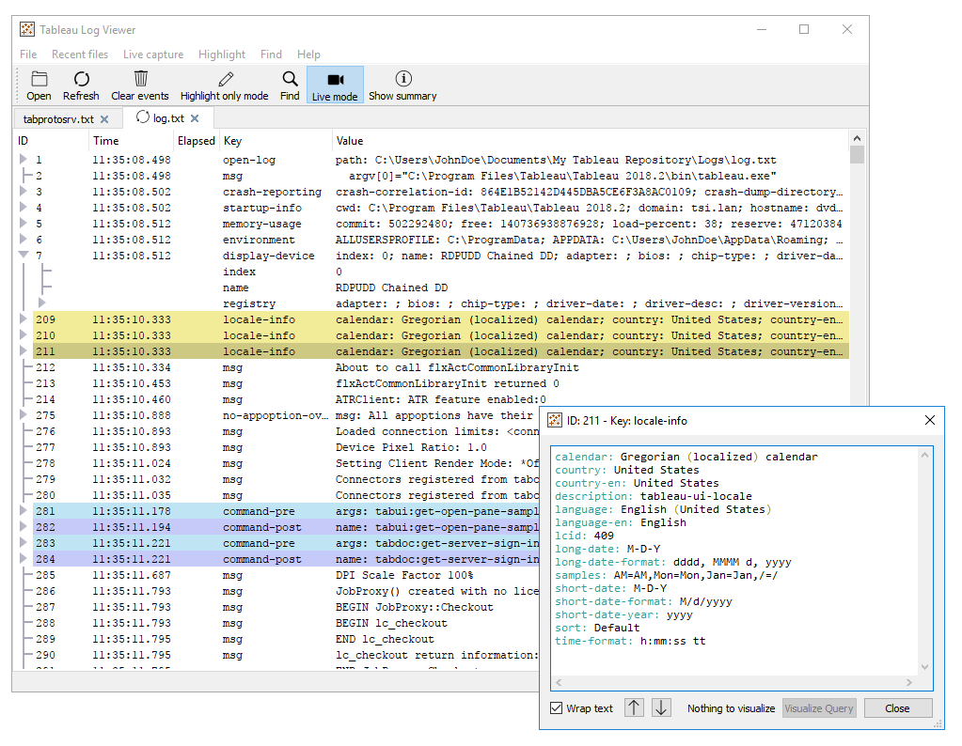Viewport: 962px width, 746px height.
Task: Switch to the tabprotosrv.txt tab
Action: tap(58, 119)
